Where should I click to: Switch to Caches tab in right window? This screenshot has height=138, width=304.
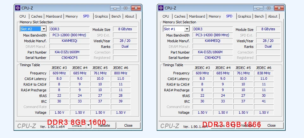pos(180,16)
